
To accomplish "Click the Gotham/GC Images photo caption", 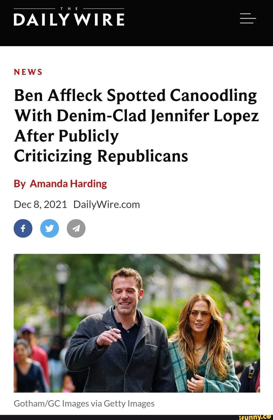I will click(x=84, y=403).
